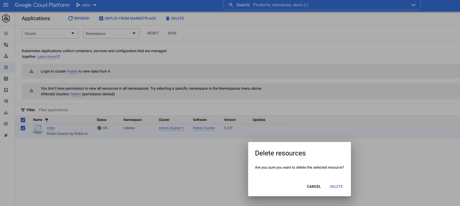The width and height of the screenshot is (460, 206).
Task: Open the robin project selector dropdown
Action: tap(86, 5)
